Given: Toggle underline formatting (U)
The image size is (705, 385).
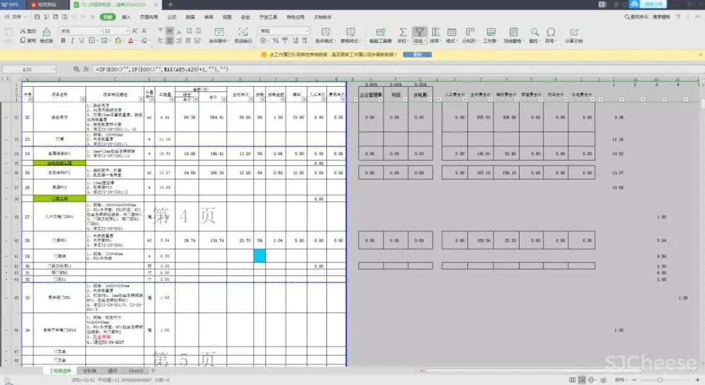Looking at the screenshot, I should [81, 41].
